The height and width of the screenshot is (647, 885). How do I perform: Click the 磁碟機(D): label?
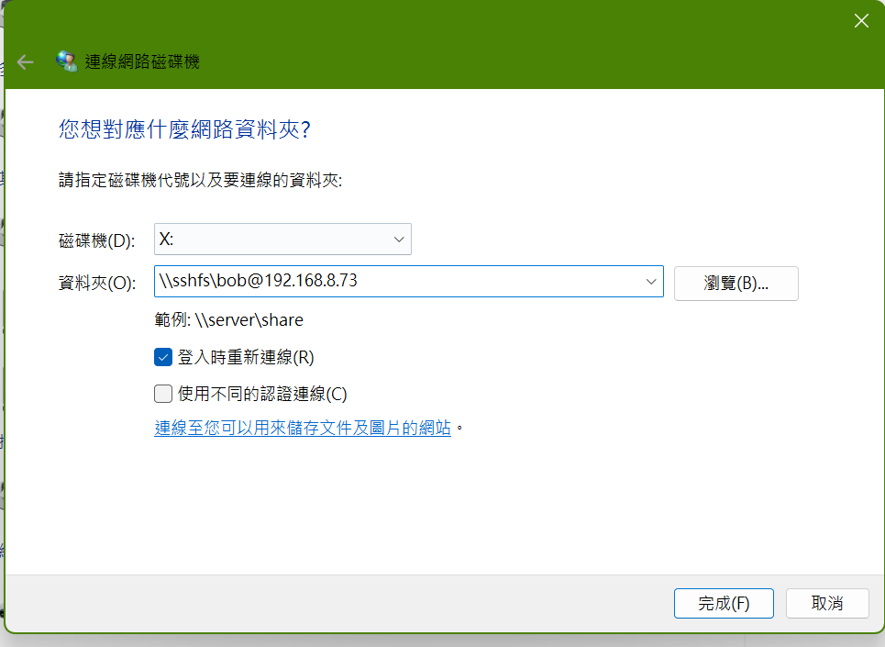coord(96,240)
